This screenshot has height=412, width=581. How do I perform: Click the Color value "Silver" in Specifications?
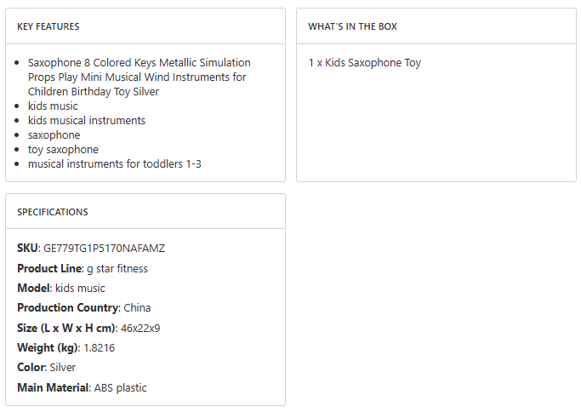(62, 368)
